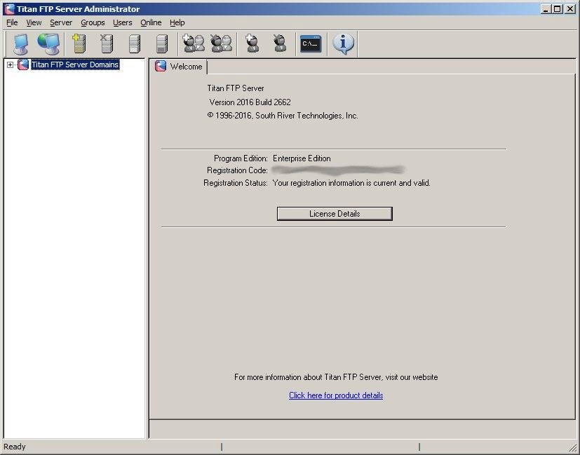Open the View menu
The height and width of the screenshot is (455, 580).
(x=34, y=22)
